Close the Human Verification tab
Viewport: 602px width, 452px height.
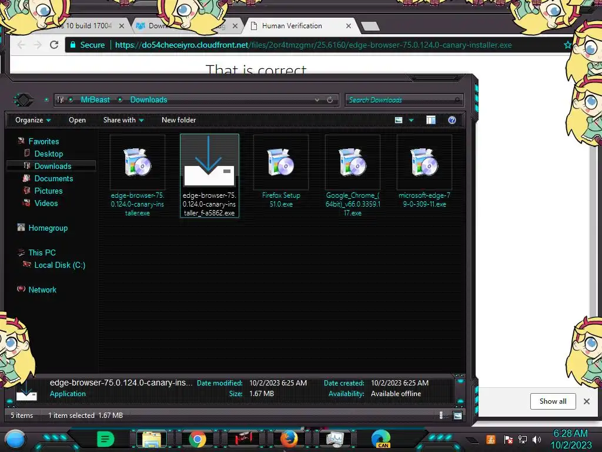pos(348,26)
